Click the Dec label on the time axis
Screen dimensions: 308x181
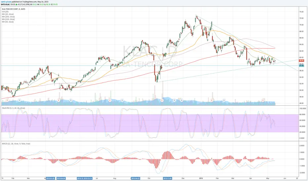pos(183,178)
